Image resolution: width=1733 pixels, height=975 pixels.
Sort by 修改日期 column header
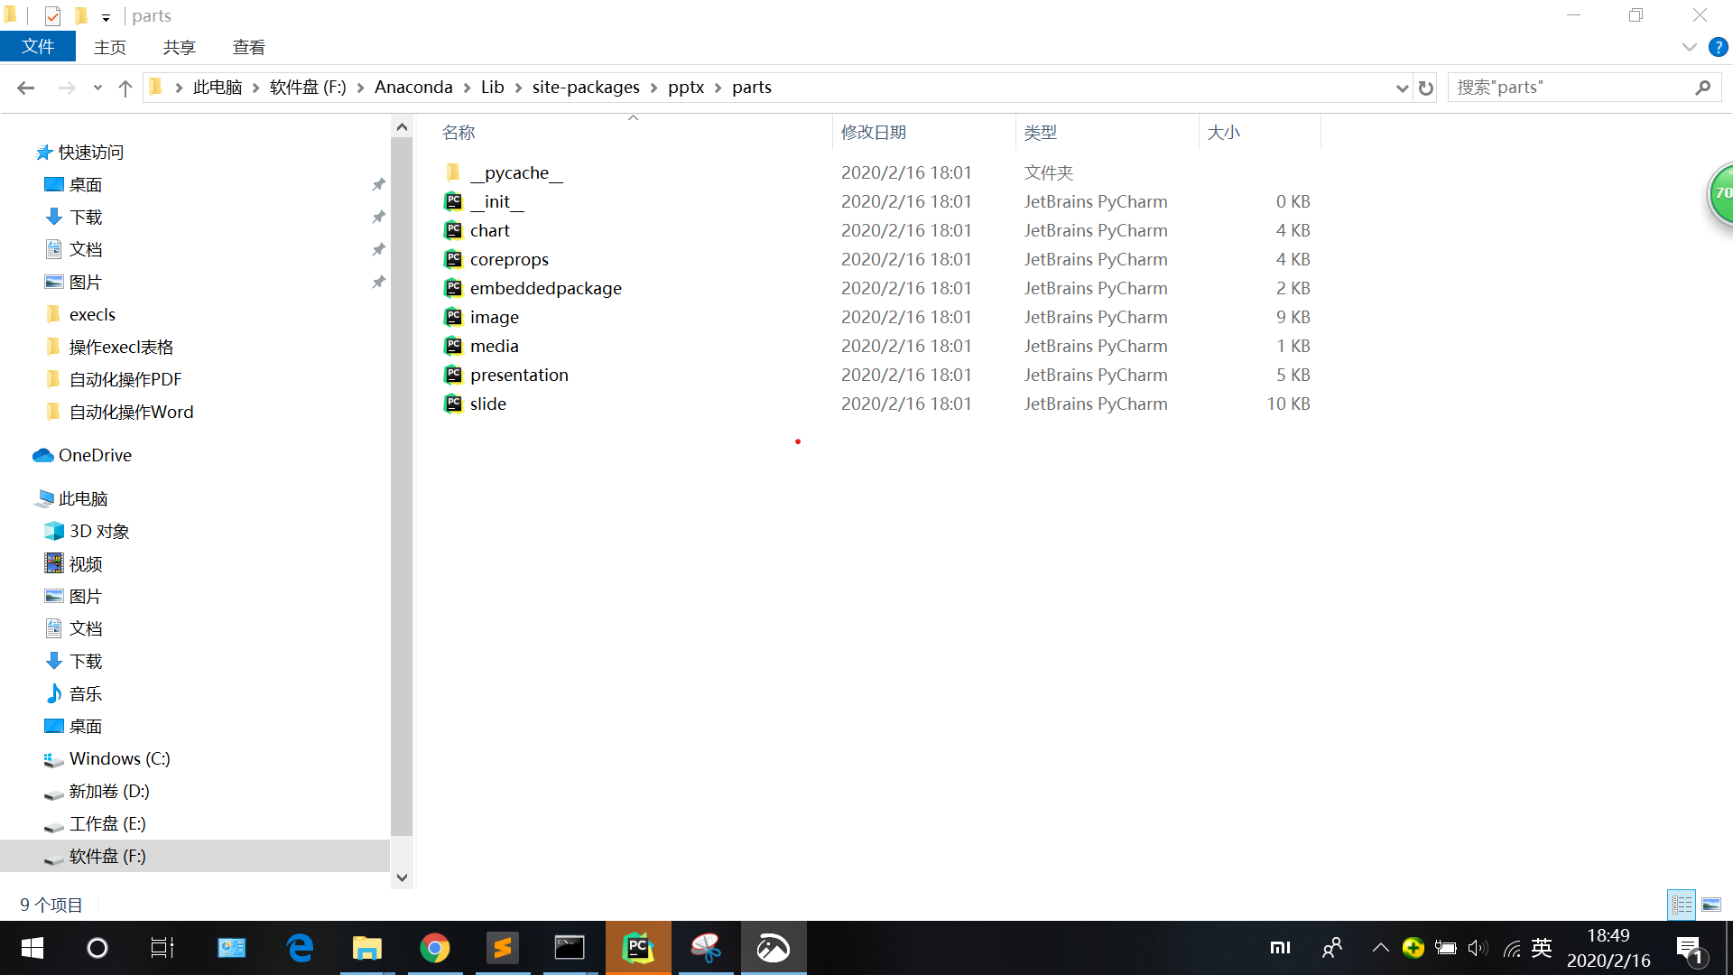point(874,133)
